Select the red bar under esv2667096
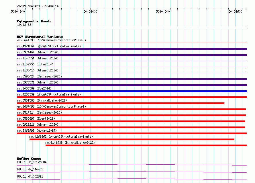The image size is (255, 183). [x=132, y=109]
